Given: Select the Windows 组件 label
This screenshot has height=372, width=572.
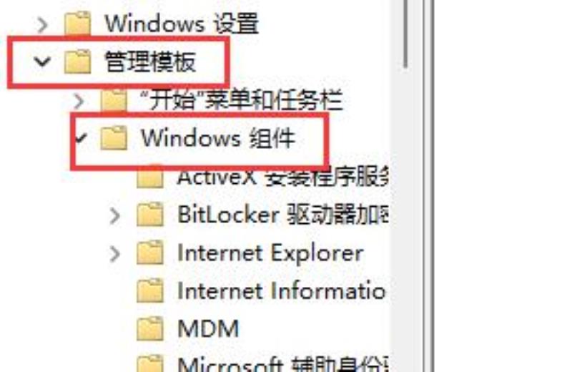Looking at the screenshot, I should tap(218, 138).
